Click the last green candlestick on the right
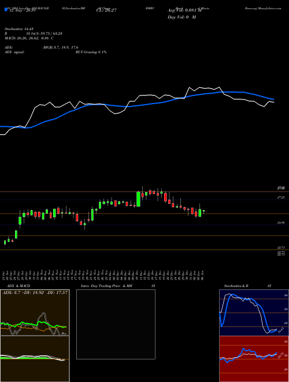 coord(203,211)
